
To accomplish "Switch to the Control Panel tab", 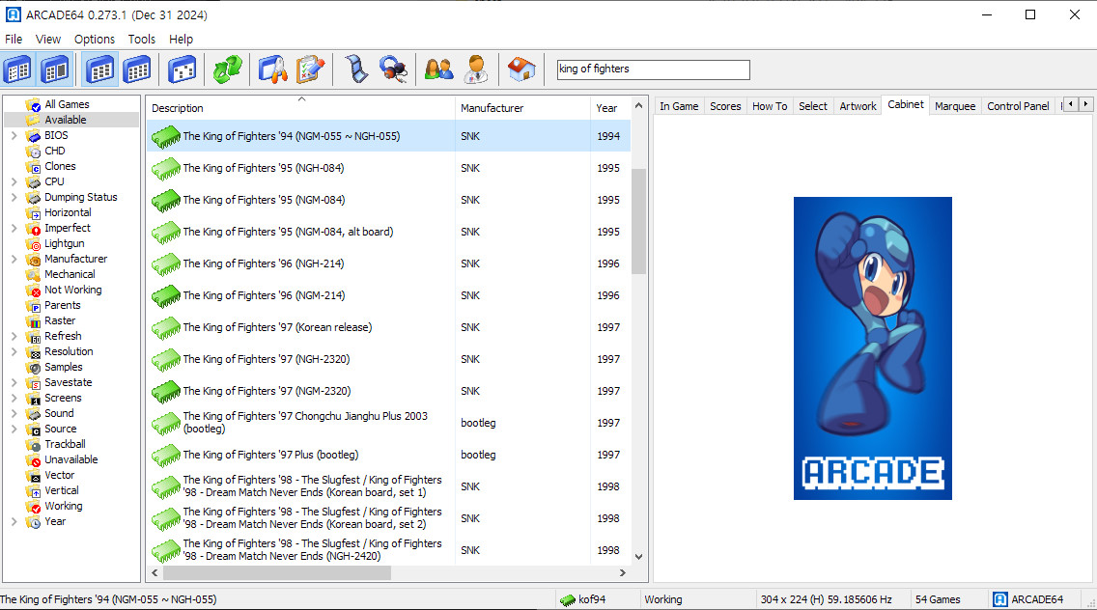I will pos(1018,106).
